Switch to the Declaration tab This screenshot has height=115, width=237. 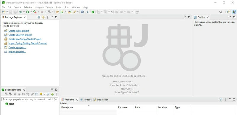[x=101, y=100]
